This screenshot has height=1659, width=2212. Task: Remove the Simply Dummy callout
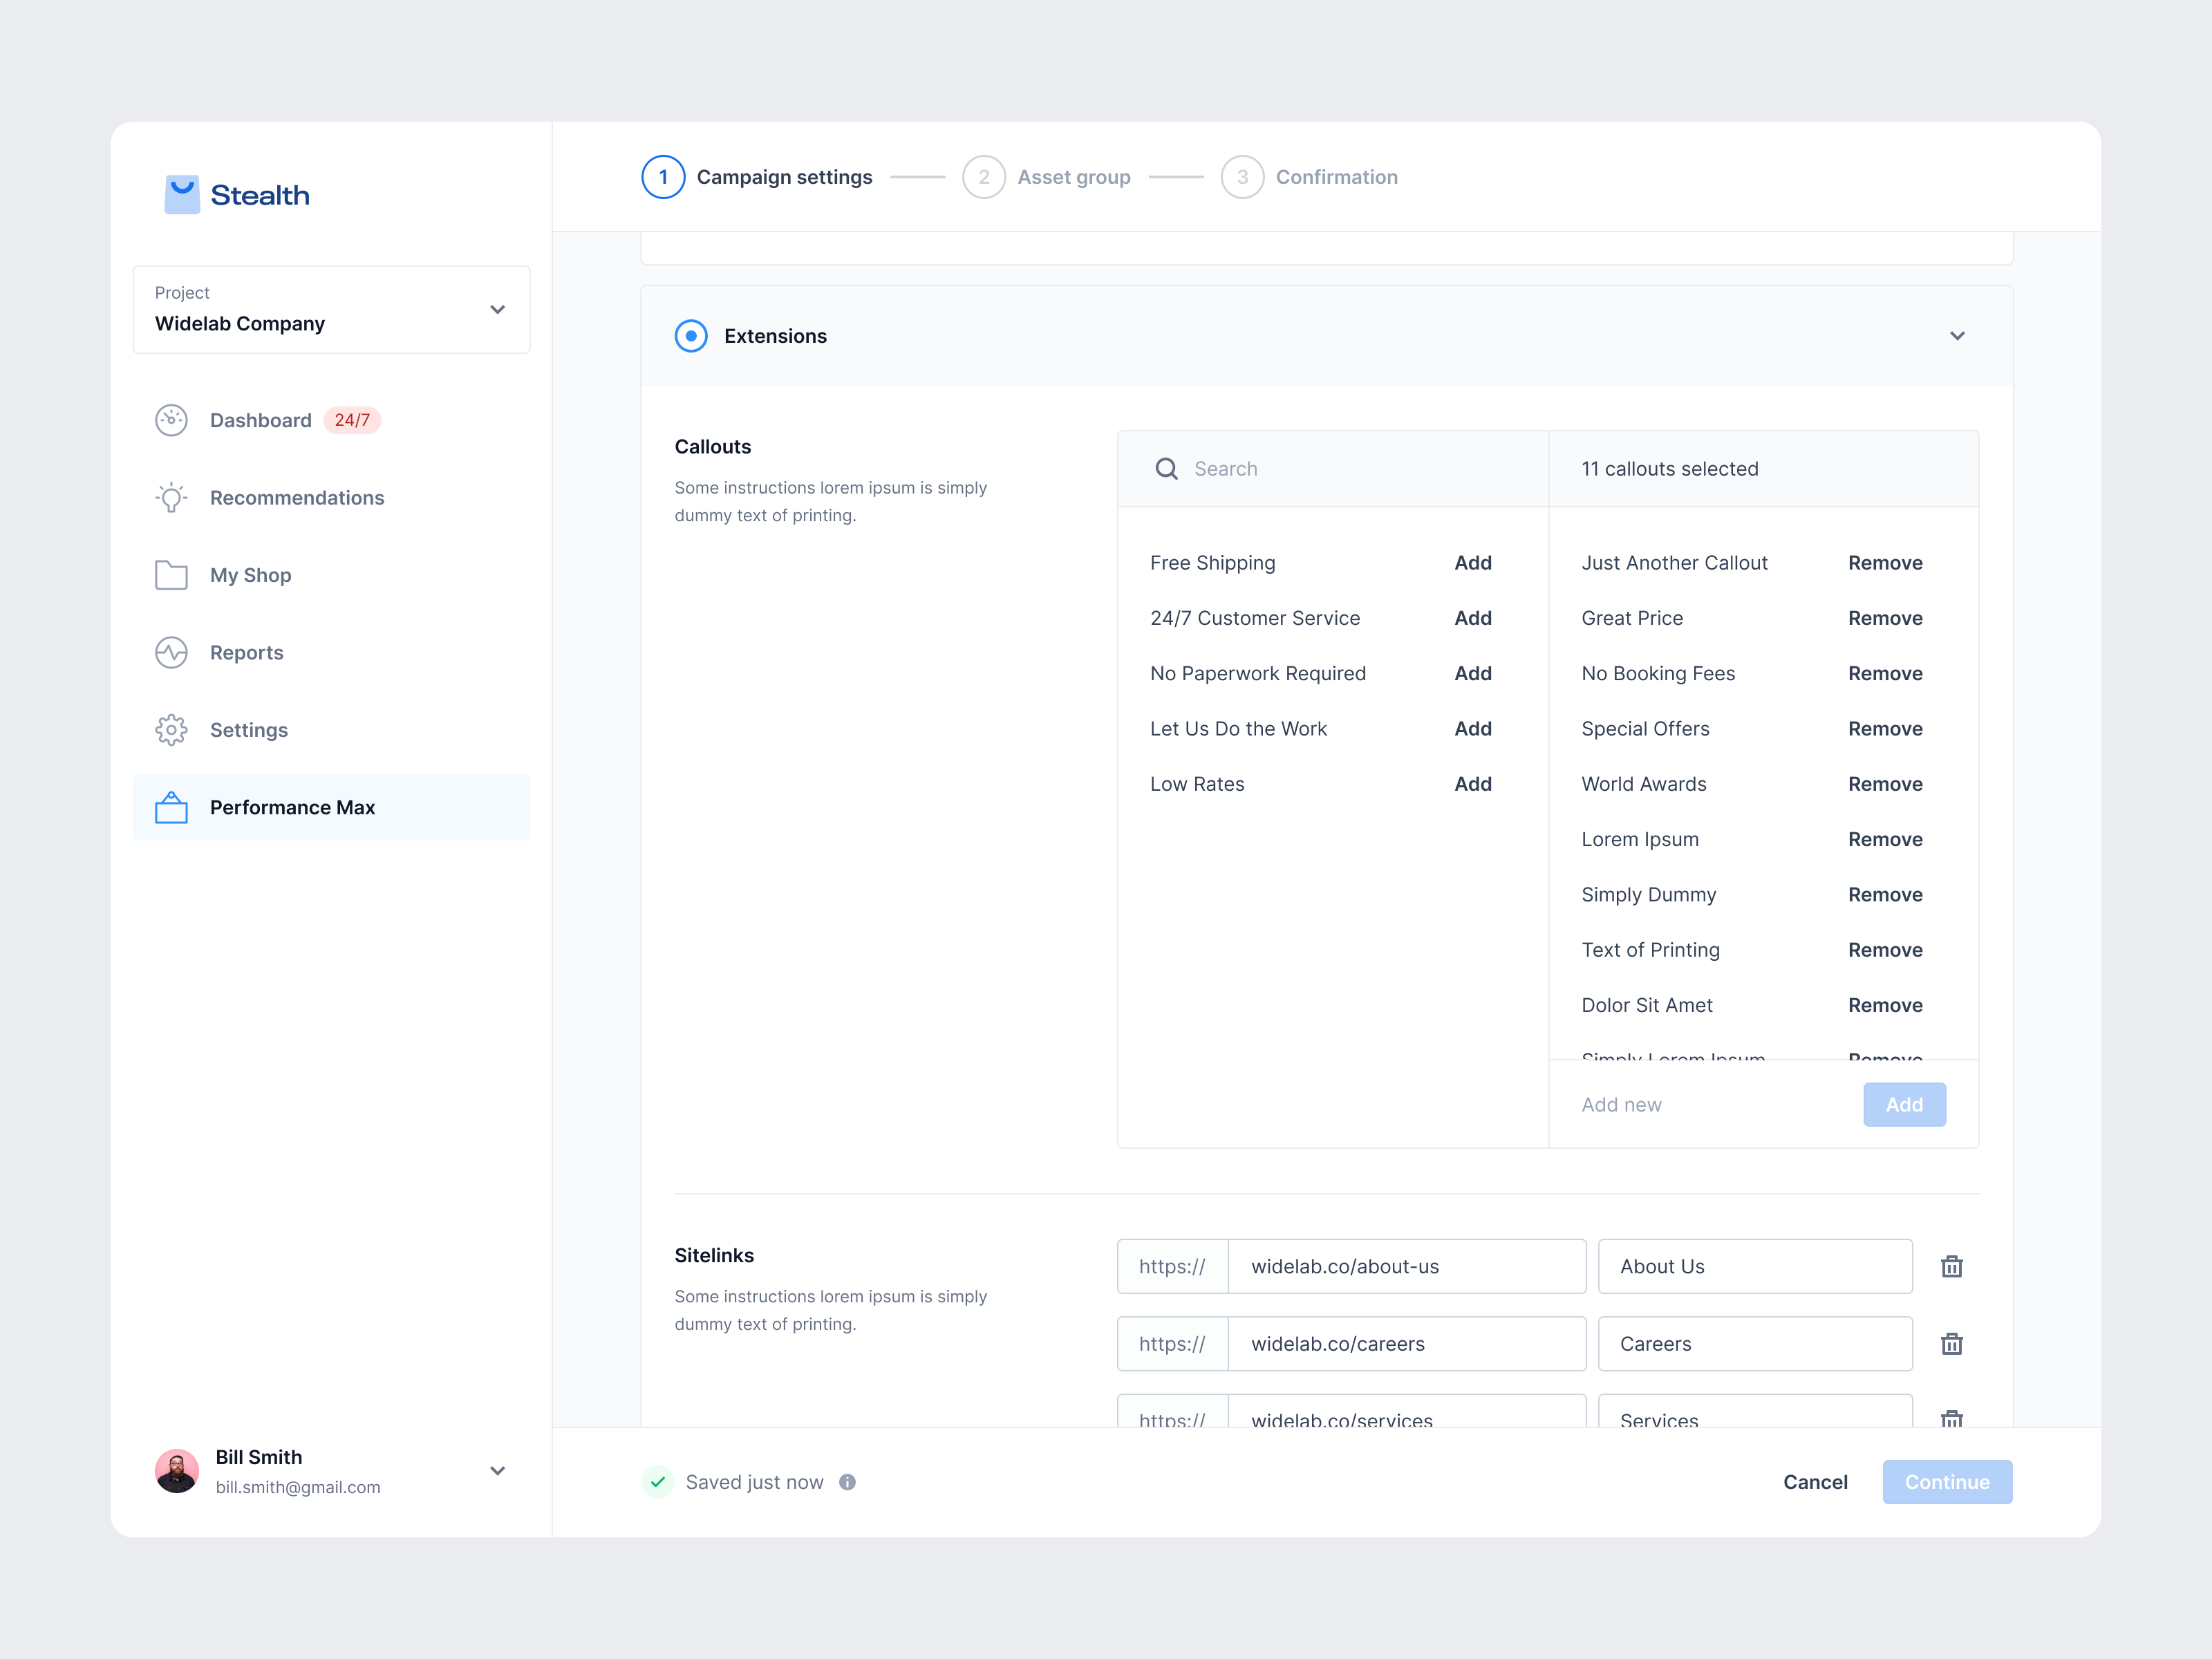pyautogui.click(x=1885, y=895)
